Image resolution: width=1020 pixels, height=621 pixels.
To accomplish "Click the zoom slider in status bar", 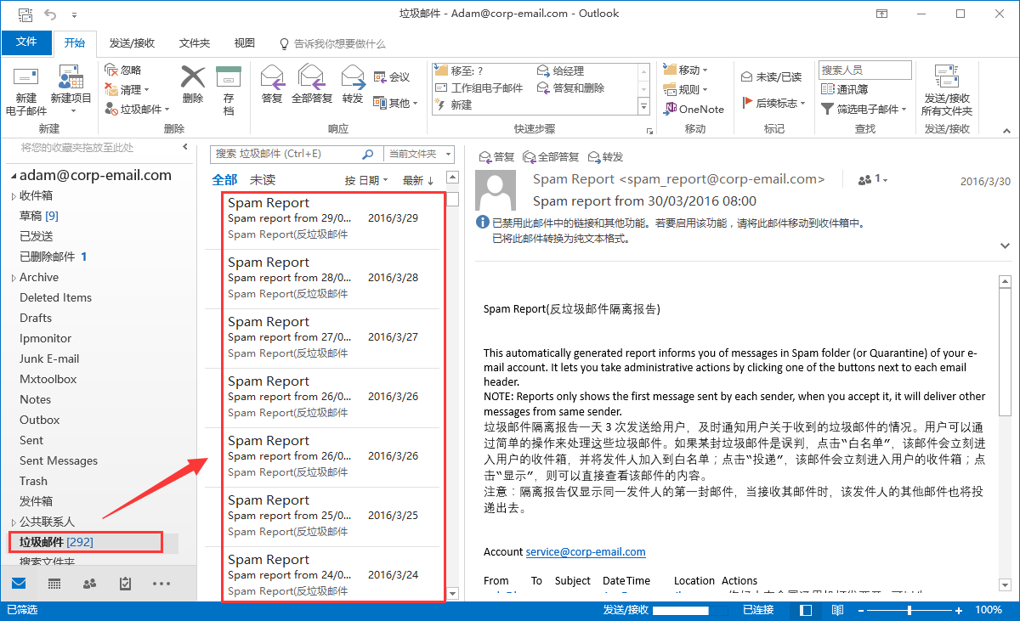I will (910, 610).
